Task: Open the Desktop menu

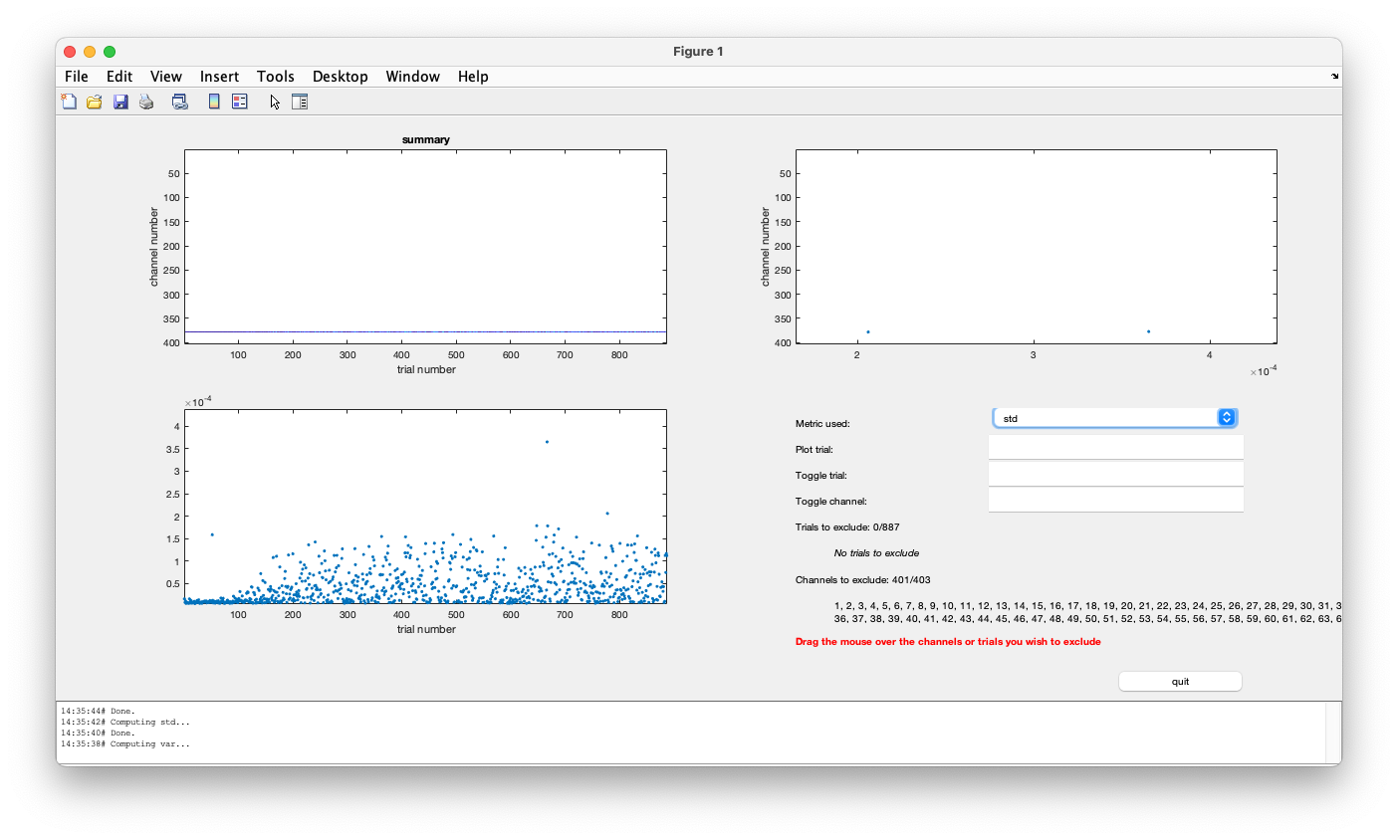Action: click(x=340, y=77)
